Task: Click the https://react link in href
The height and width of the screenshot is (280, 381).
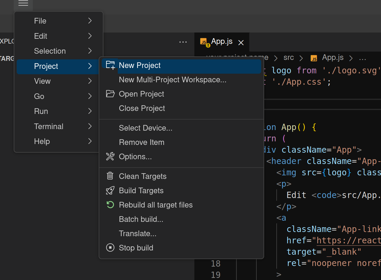Action: [x=349, y=240]
